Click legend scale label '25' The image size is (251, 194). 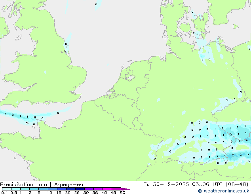tap(77, 192)
